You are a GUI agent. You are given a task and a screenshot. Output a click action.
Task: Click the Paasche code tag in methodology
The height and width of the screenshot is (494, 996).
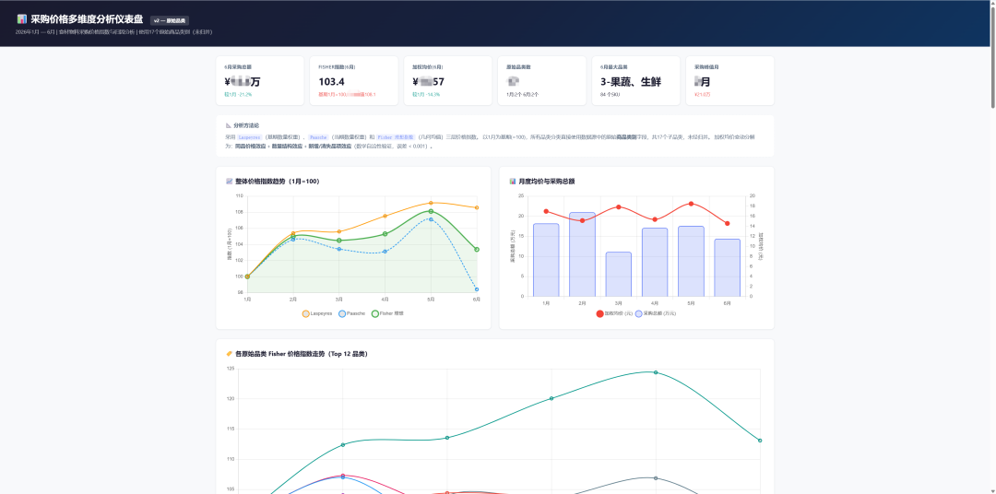tap(318, 137)
